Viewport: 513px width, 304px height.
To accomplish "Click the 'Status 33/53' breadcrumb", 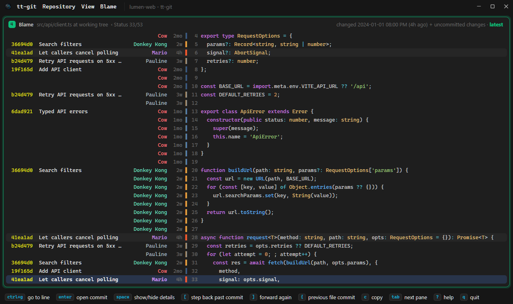I will pos(128,25).
